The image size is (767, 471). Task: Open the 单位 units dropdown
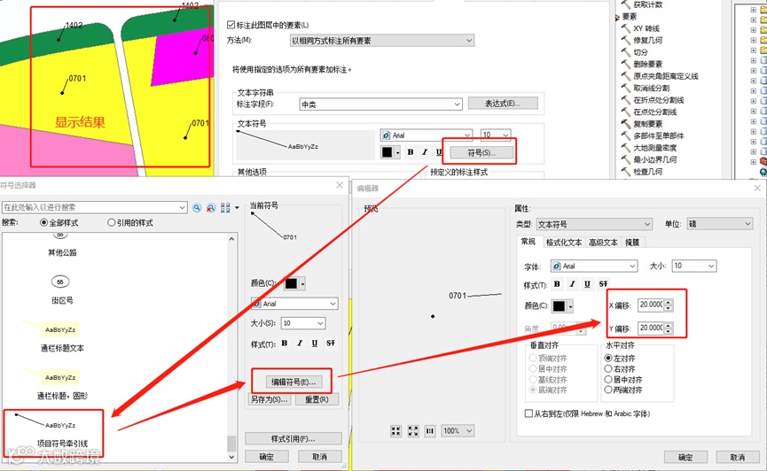(719, 224)
